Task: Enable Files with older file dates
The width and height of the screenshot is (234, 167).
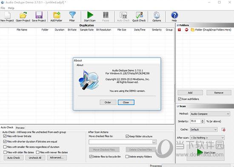Action: tap(5, 152)
